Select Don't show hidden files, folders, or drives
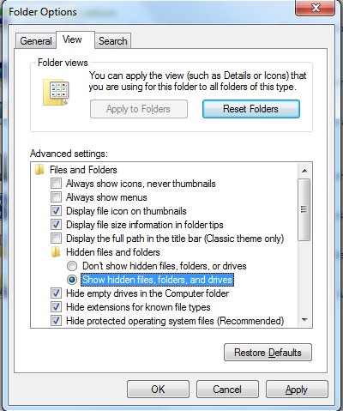The width and height of the screenshot is (343, 411). [x=72, y=266]
